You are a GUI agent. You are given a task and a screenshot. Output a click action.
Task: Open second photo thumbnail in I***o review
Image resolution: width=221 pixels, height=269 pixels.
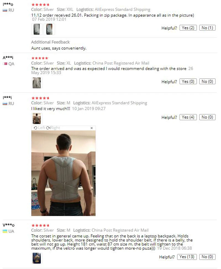(49, 29)
